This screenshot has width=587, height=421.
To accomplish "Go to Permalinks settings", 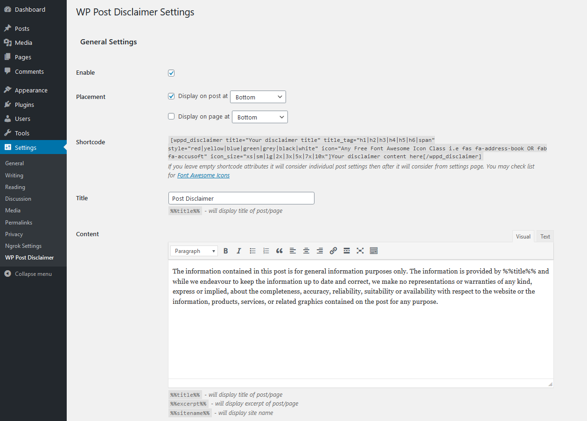I will (19, 223).
